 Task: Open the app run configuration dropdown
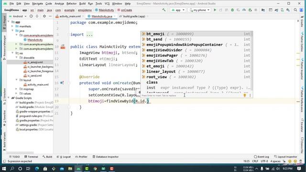pos(178,10)
